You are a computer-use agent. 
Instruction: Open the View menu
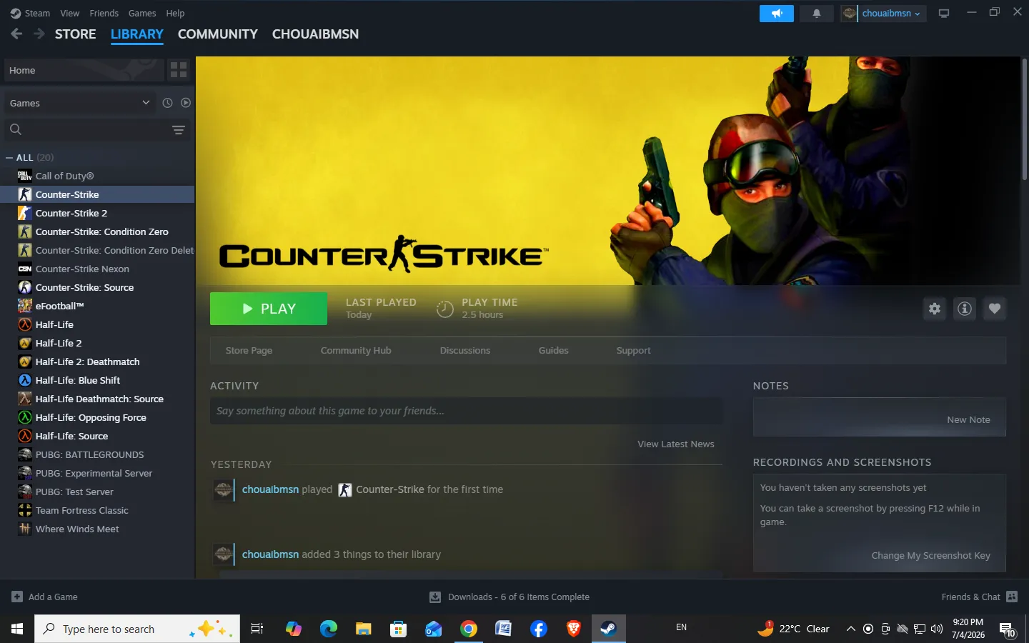[70, 13]
